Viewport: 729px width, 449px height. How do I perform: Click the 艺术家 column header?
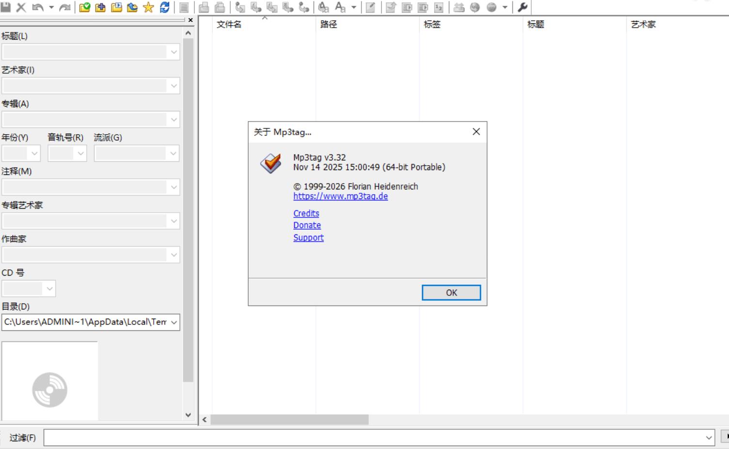click(643, 24)
